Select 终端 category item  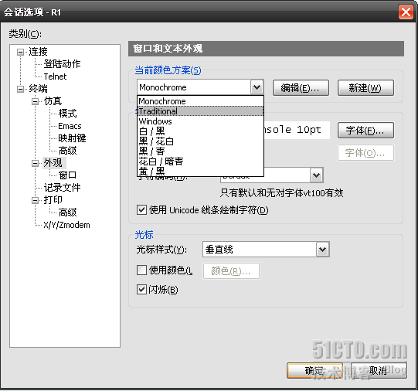[x=38, y=89]
